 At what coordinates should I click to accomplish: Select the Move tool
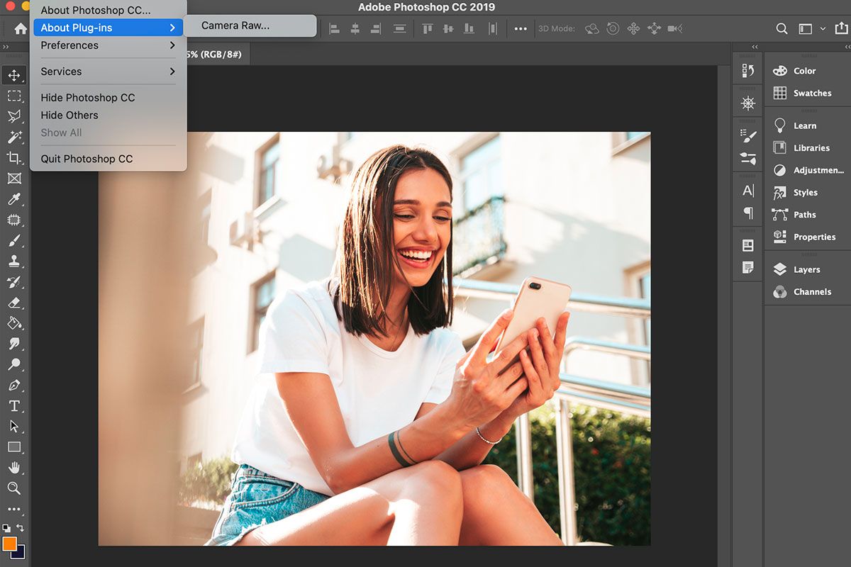pos(14,74)
